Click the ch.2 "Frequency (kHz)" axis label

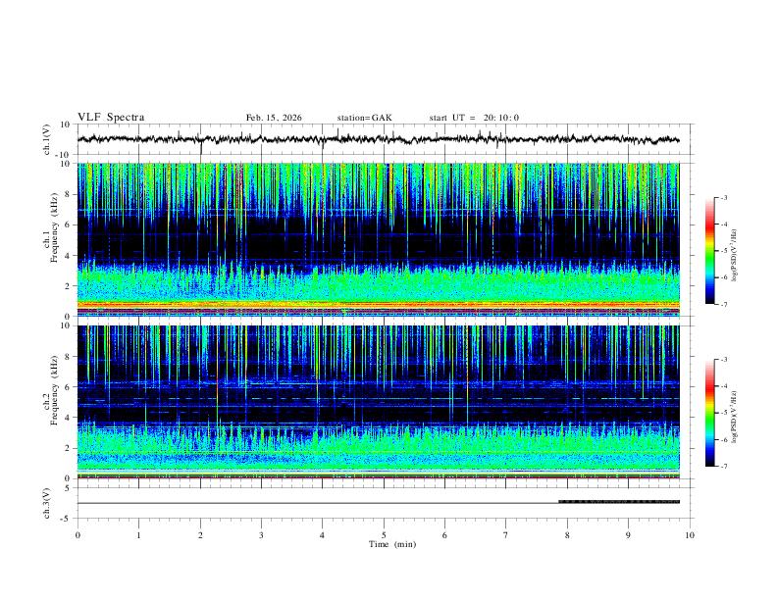[x=54, y=390]
